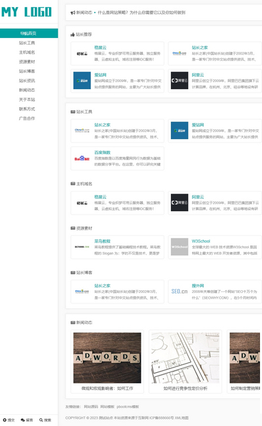Open the 网站源码 friendly link in footer
The height and width of the screenshot is (426, 262).
(x=91, y=407)
